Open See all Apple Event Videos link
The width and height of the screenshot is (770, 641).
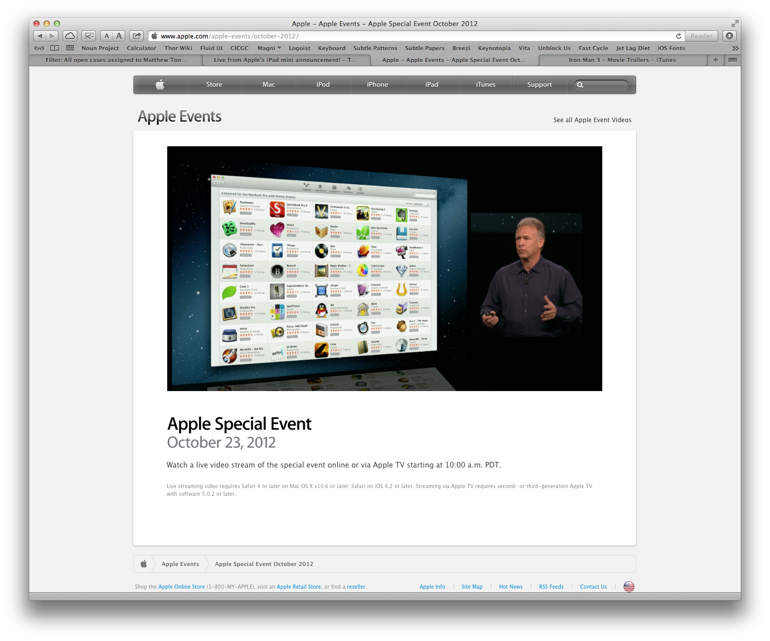coord(593,120)
